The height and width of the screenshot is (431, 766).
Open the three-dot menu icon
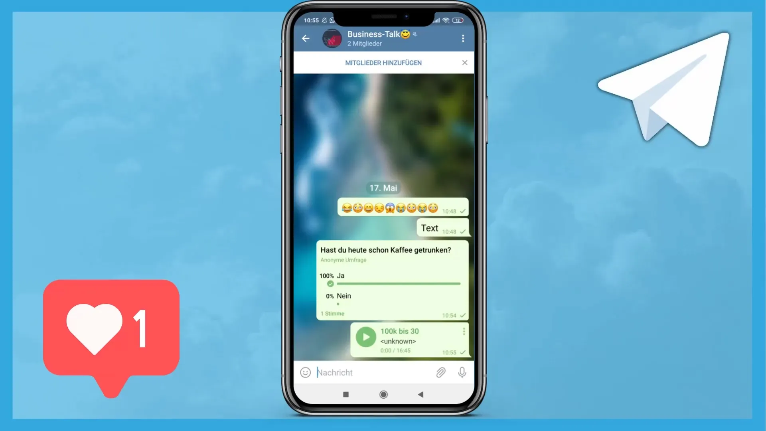coord(462,38)
